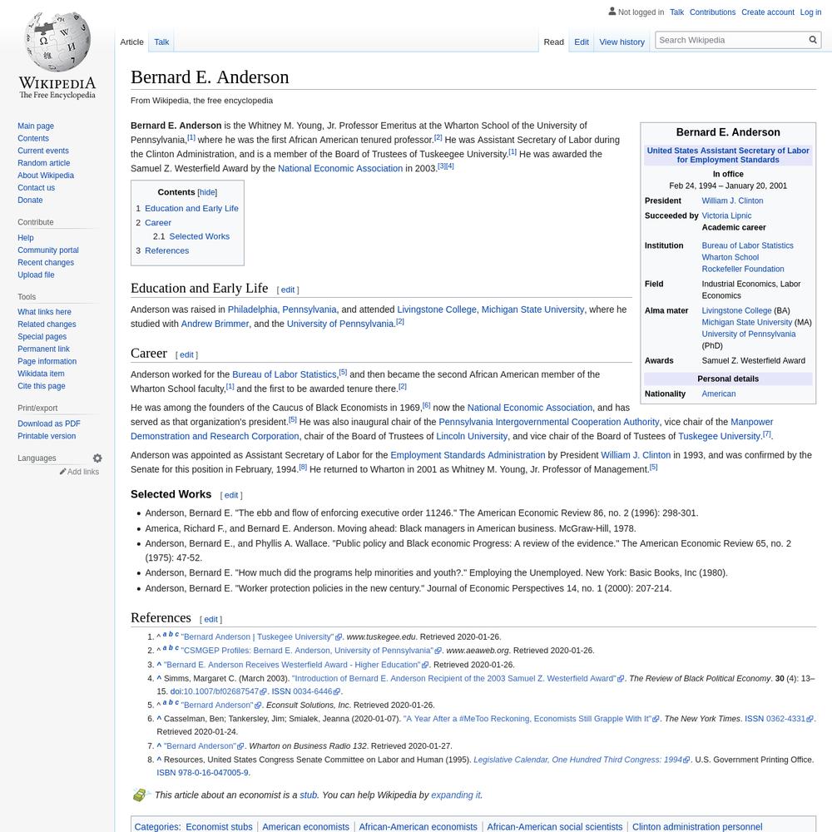Click the Economist stubs category
This screenshot has height=832, width=832.
pyautogui.click(x=219, y=827)
